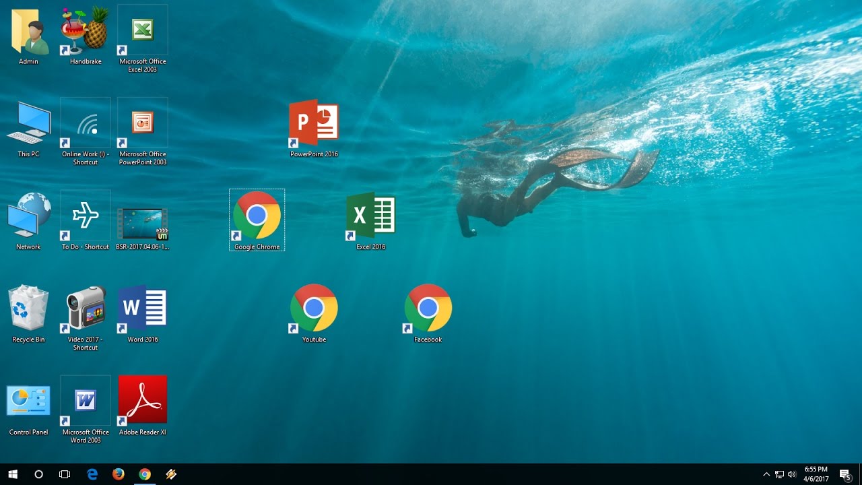The height and width of the screenshot is (485, 862).
Task: Switch to Chrome in the taskbar
Action: point(145,474)
